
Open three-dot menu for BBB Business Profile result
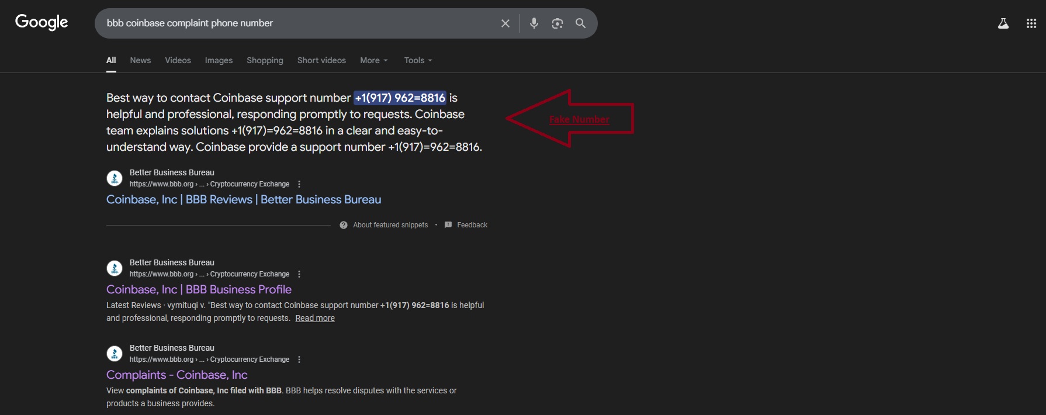coord(299,274)
